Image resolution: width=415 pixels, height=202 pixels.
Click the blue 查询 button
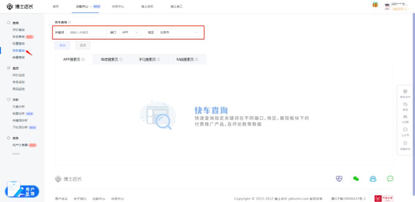pos(63,45)
